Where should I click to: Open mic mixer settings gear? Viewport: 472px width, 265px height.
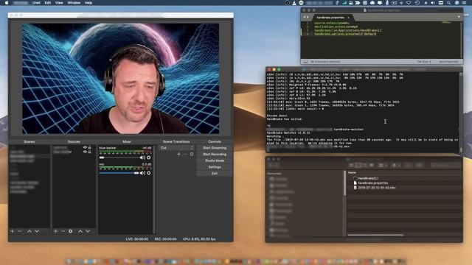(x=149, y=173)
